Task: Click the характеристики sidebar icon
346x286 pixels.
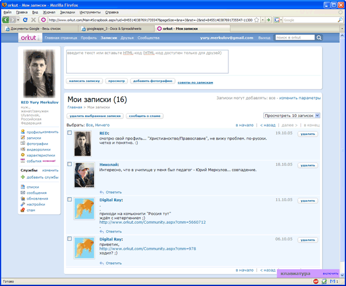Action: point(22,155)
